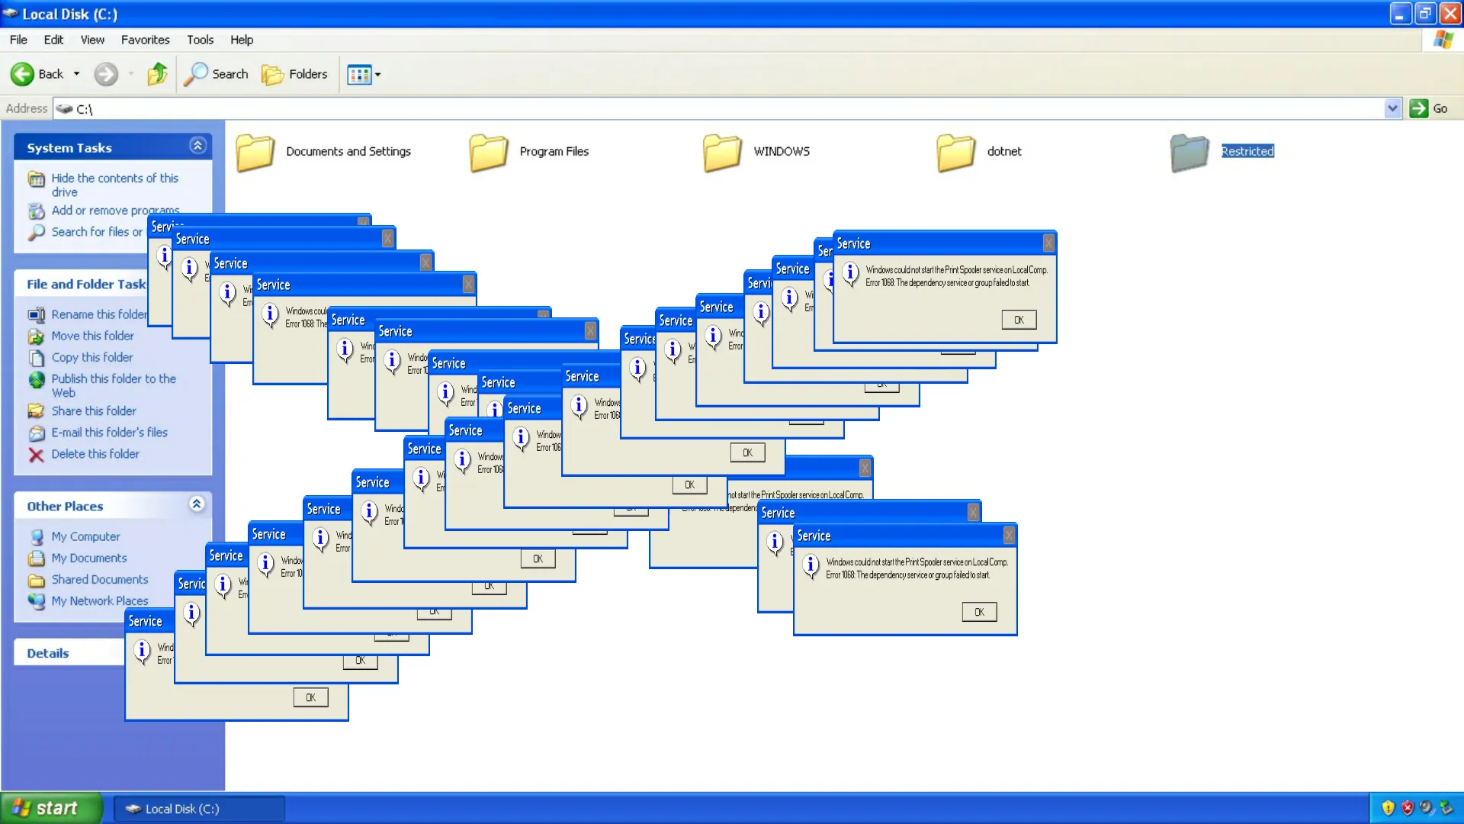
Task: Expand the System Tasks panel collapser
Action: (197, 146)
